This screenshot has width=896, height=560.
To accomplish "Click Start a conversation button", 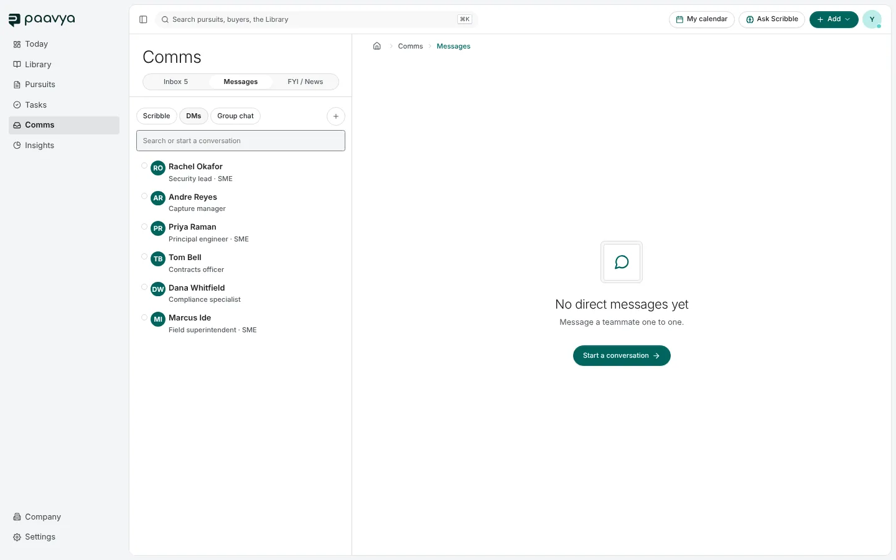I will tap(622, 356).
